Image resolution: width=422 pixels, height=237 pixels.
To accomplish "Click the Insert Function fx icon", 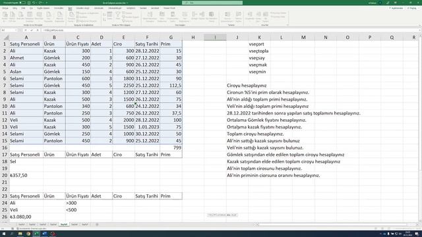I will pos(38,30).
